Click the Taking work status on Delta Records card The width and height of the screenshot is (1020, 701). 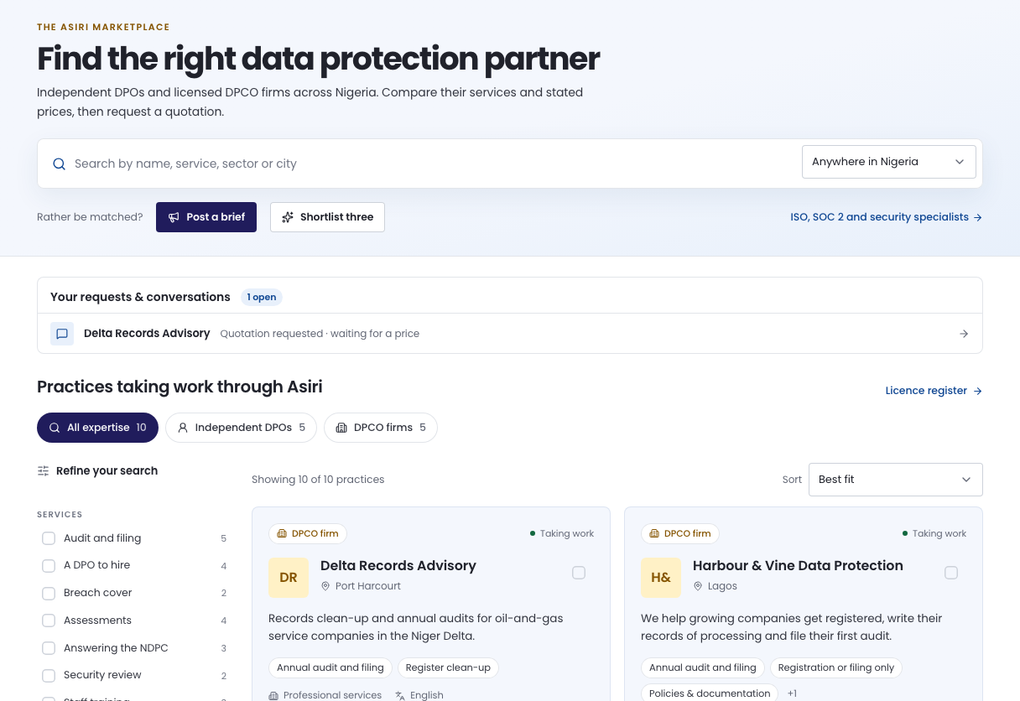[x=562, y=533]
